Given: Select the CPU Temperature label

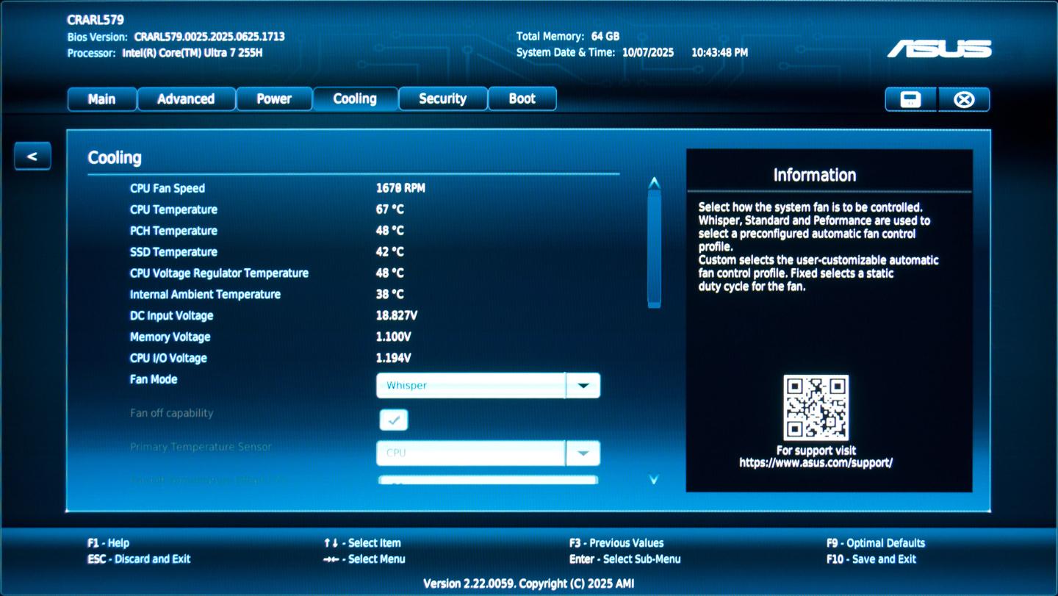Looking at the screenshot, I should click(x=173, y=209).
